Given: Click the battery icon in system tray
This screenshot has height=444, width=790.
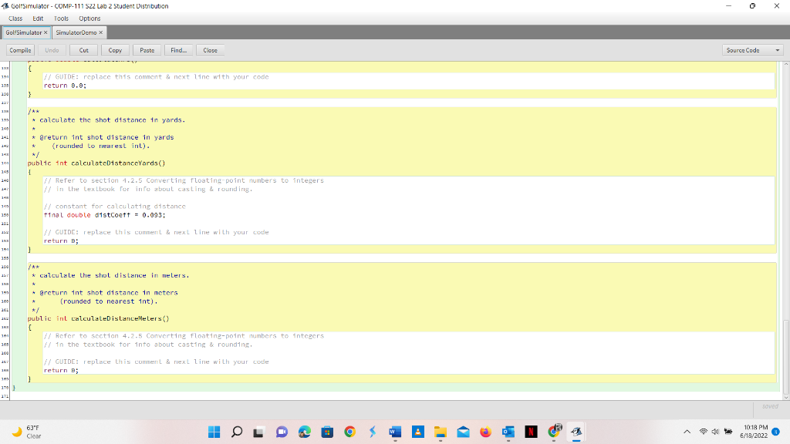Looking at the screenshot, I should click(x=728, y=432).
